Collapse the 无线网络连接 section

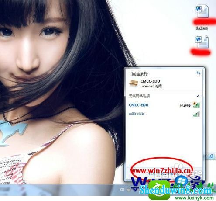pos(198,96)
